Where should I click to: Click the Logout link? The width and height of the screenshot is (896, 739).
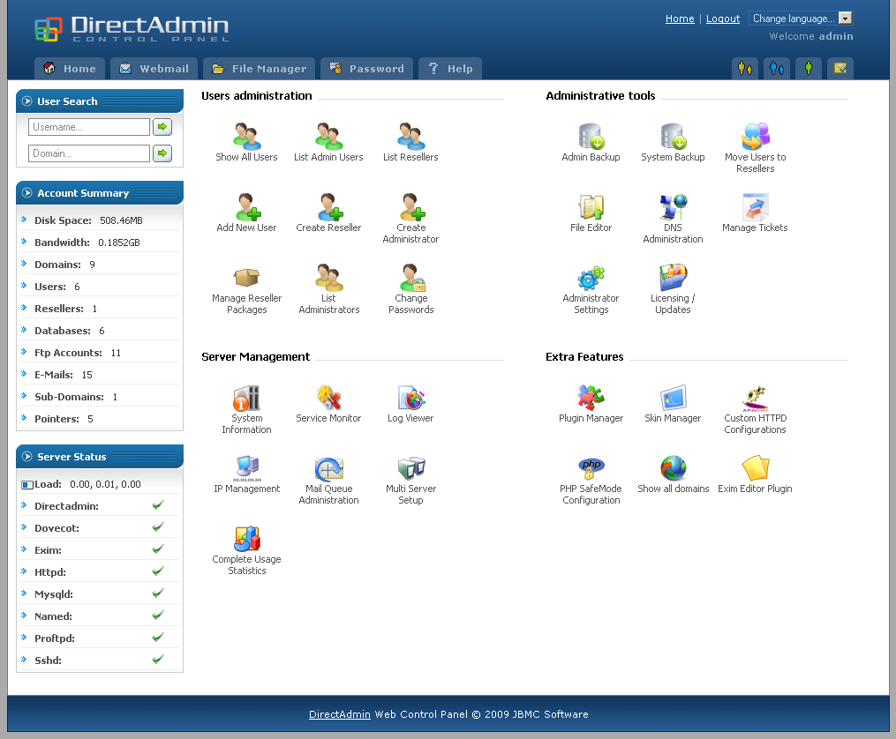click(x=723, y=19)
